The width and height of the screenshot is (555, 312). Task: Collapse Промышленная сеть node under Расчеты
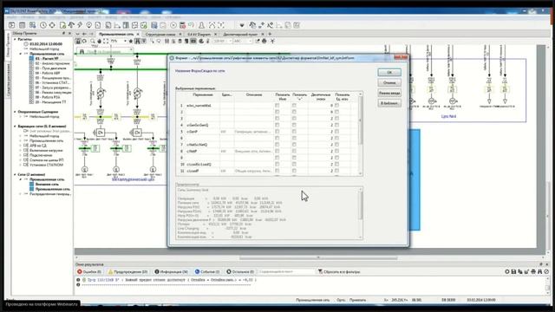coord(21,54)
